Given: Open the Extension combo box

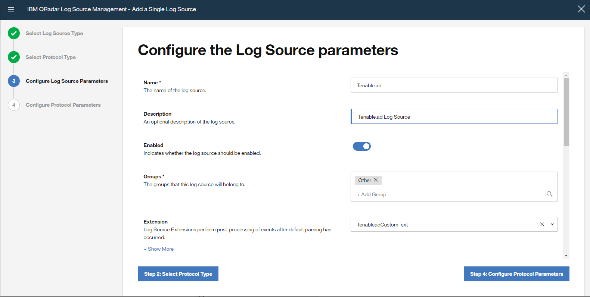Looking at the screenshot, I should [454, 224].
